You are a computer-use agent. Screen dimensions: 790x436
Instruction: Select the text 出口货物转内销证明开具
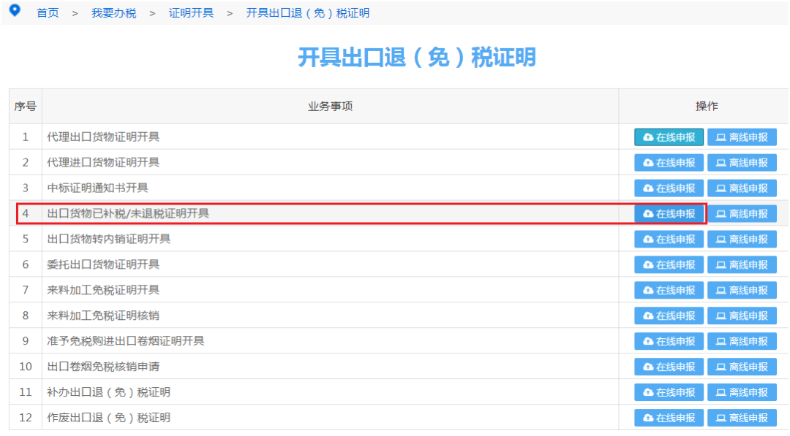pos(109,239)
